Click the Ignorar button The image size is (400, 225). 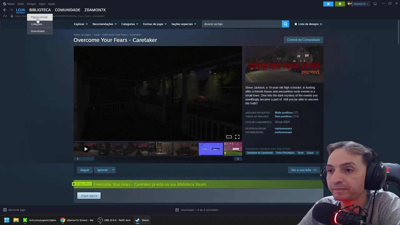102,170
